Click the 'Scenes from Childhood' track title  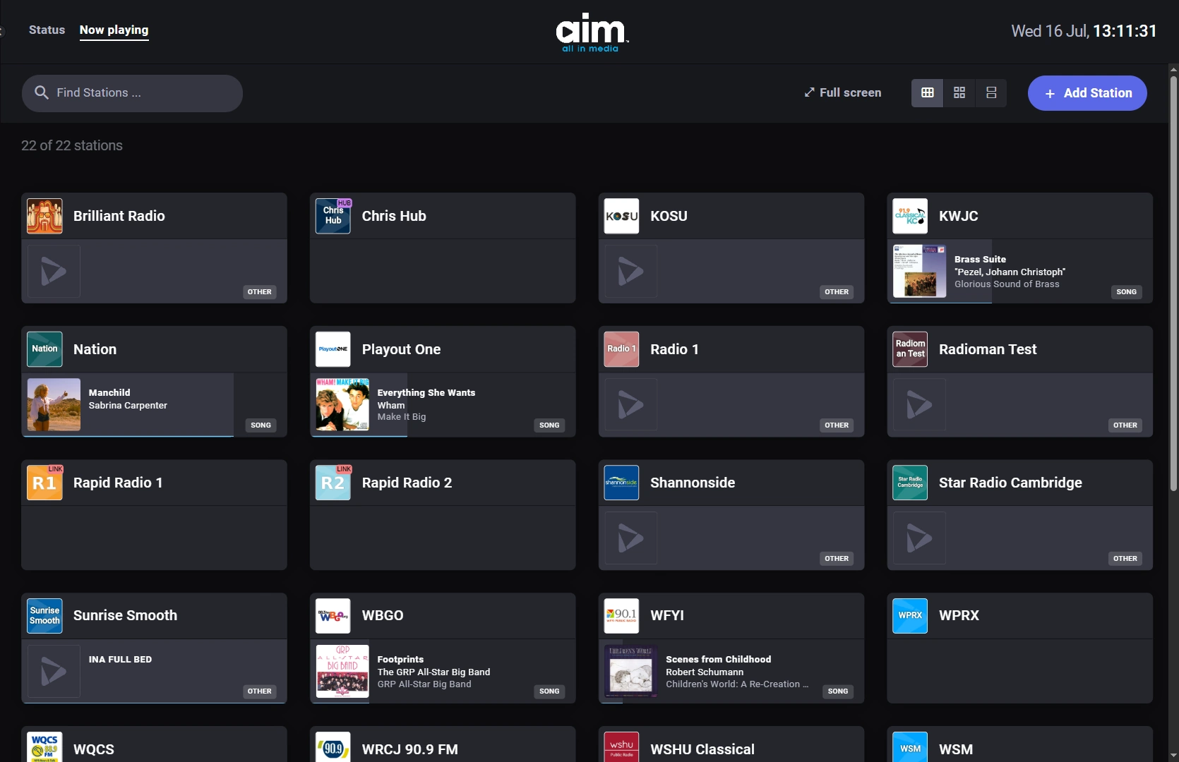click(x=718, y=659)
